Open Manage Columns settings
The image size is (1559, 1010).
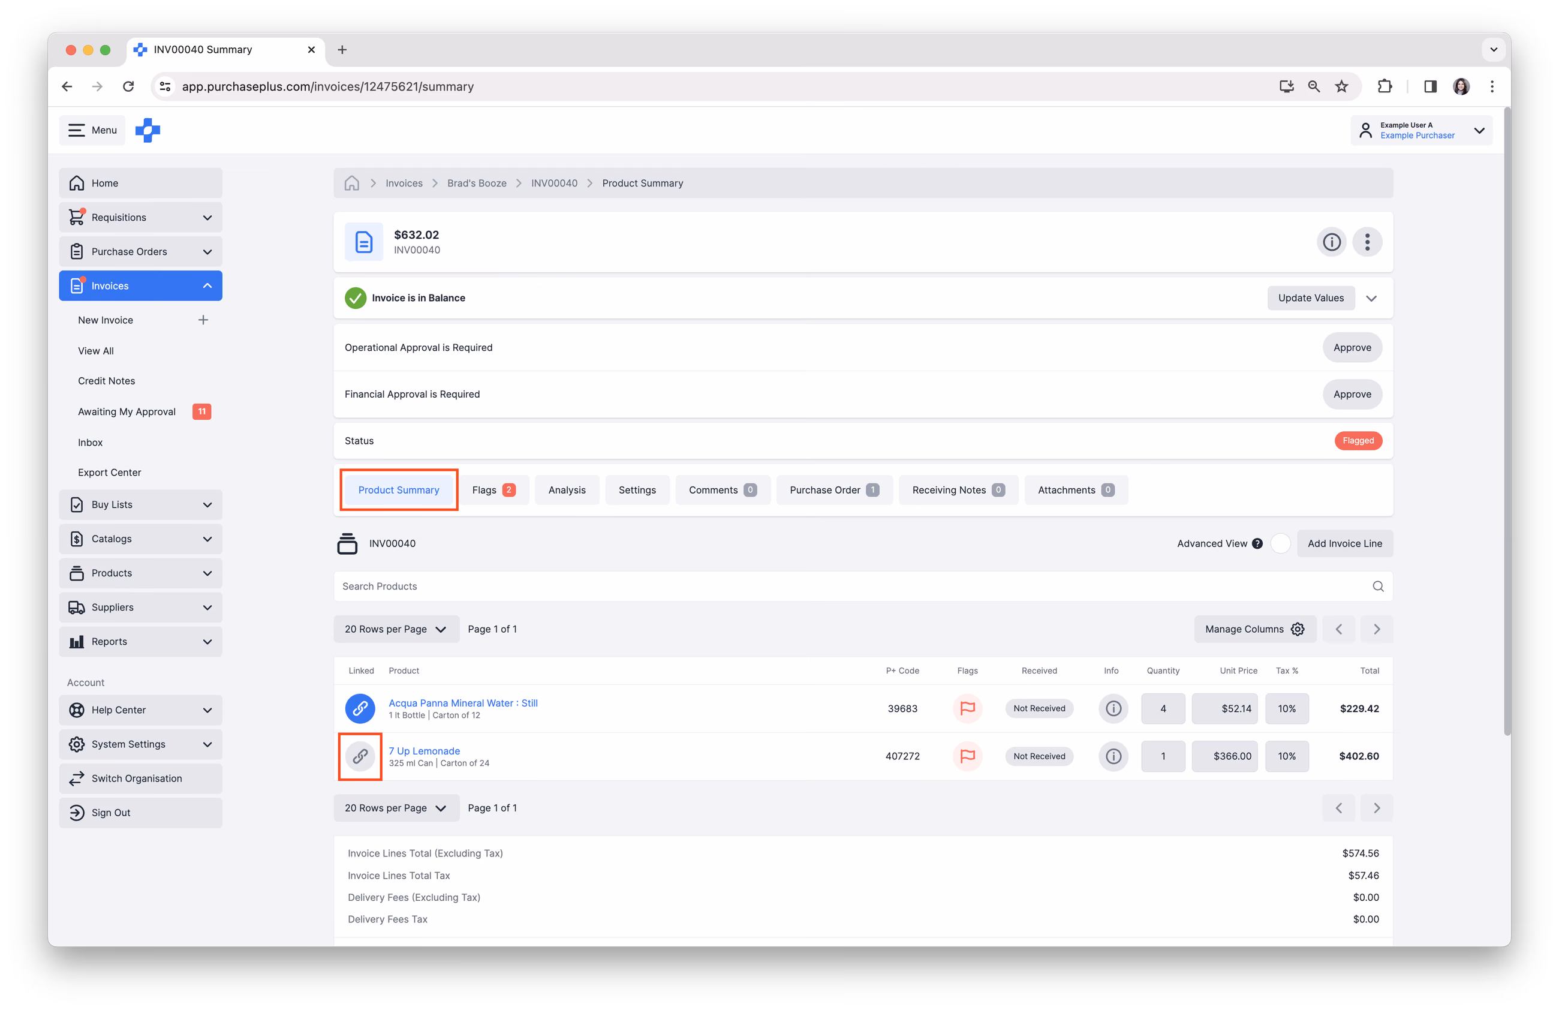[x=1254, y=629]
